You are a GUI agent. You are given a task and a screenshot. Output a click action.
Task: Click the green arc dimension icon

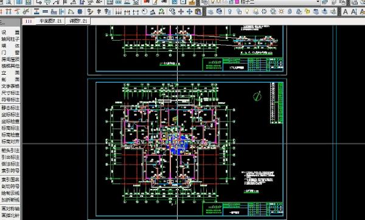[161, 12]
